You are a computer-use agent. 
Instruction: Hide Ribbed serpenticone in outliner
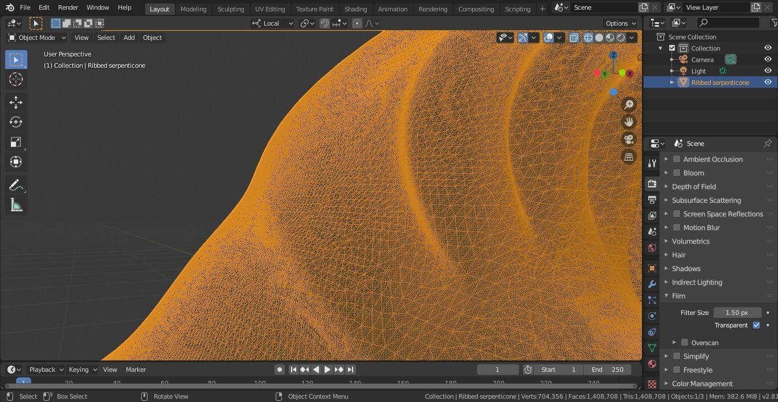(768, 82)
